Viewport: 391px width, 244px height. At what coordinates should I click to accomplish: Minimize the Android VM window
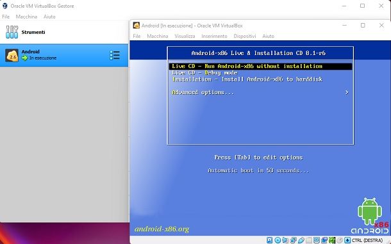[x=345, y=26]
